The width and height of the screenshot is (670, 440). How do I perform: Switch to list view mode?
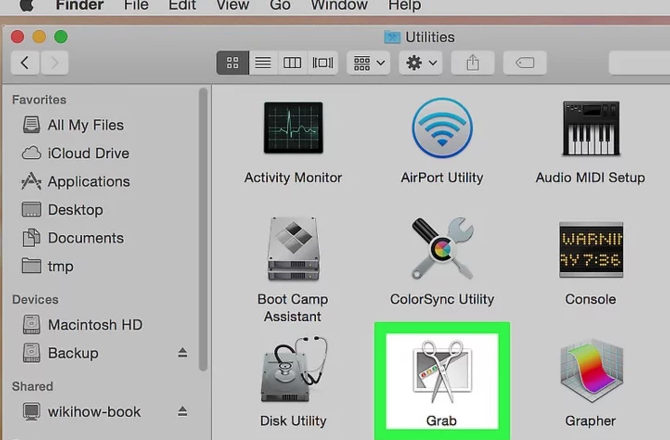point(263,63)
